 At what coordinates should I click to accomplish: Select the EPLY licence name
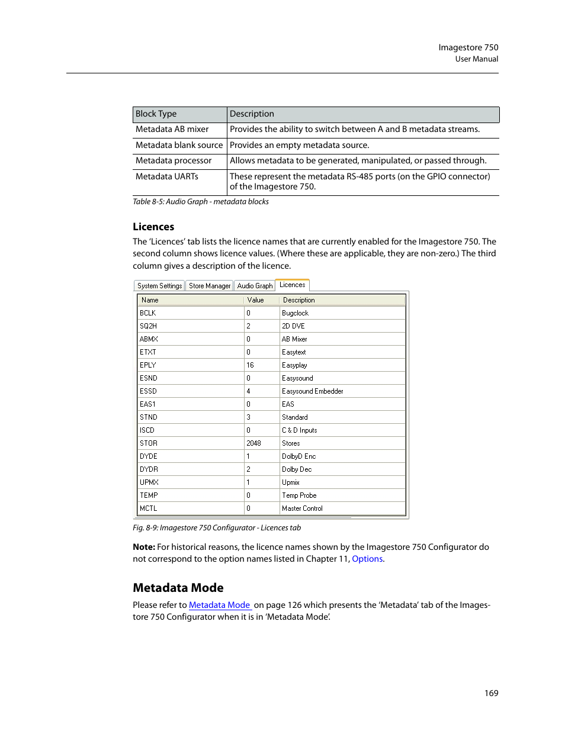(x=147, y=365)
